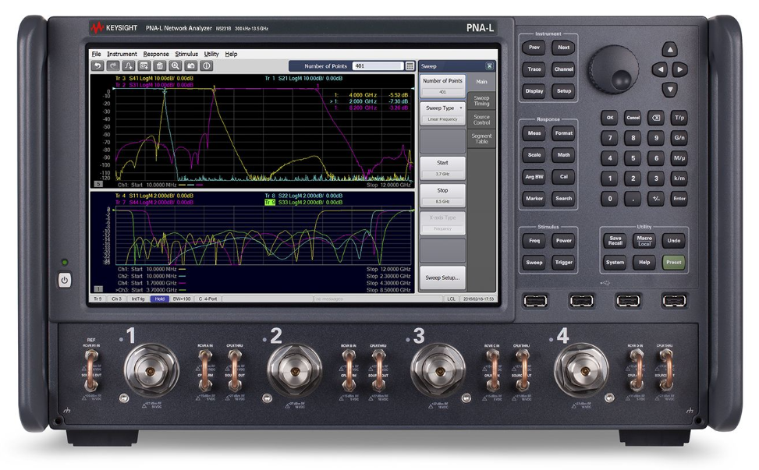
Task: Open the Instrument menu
Action: (122, 54)
